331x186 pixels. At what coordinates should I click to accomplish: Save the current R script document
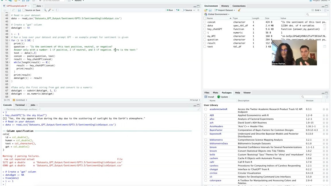coord(19,10)
